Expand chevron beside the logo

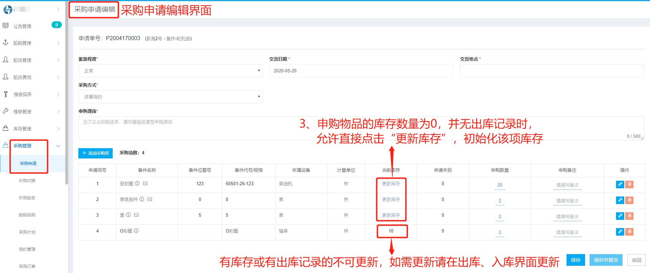point(58,9)
